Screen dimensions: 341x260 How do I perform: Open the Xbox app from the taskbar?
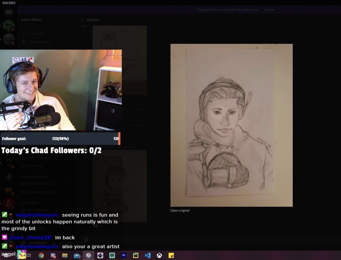click(x=159, y=255)
